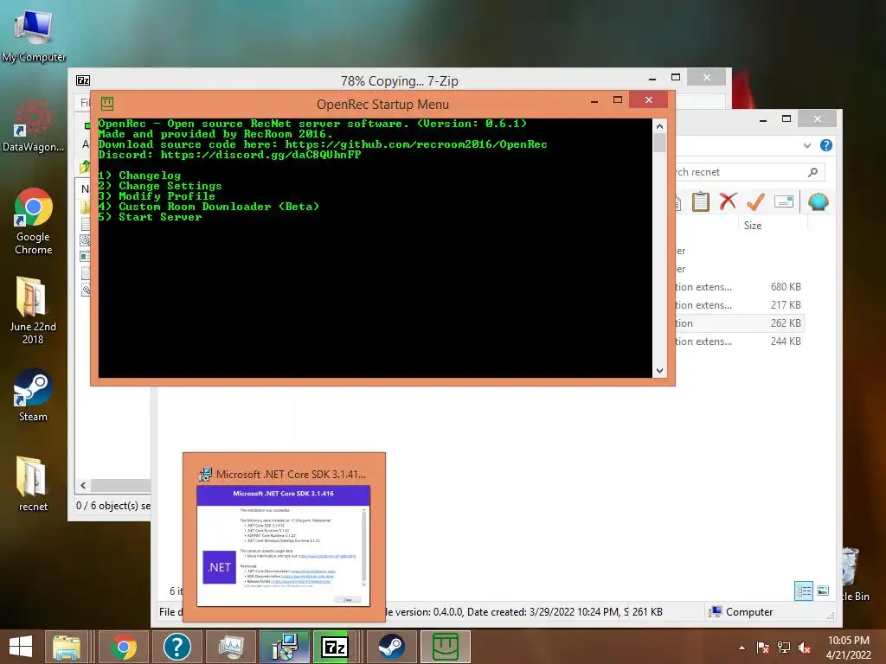Click the '0 / 6 object(s)' 7-Zip status
The height and width of the screenshot is (664, 886).
113,506
